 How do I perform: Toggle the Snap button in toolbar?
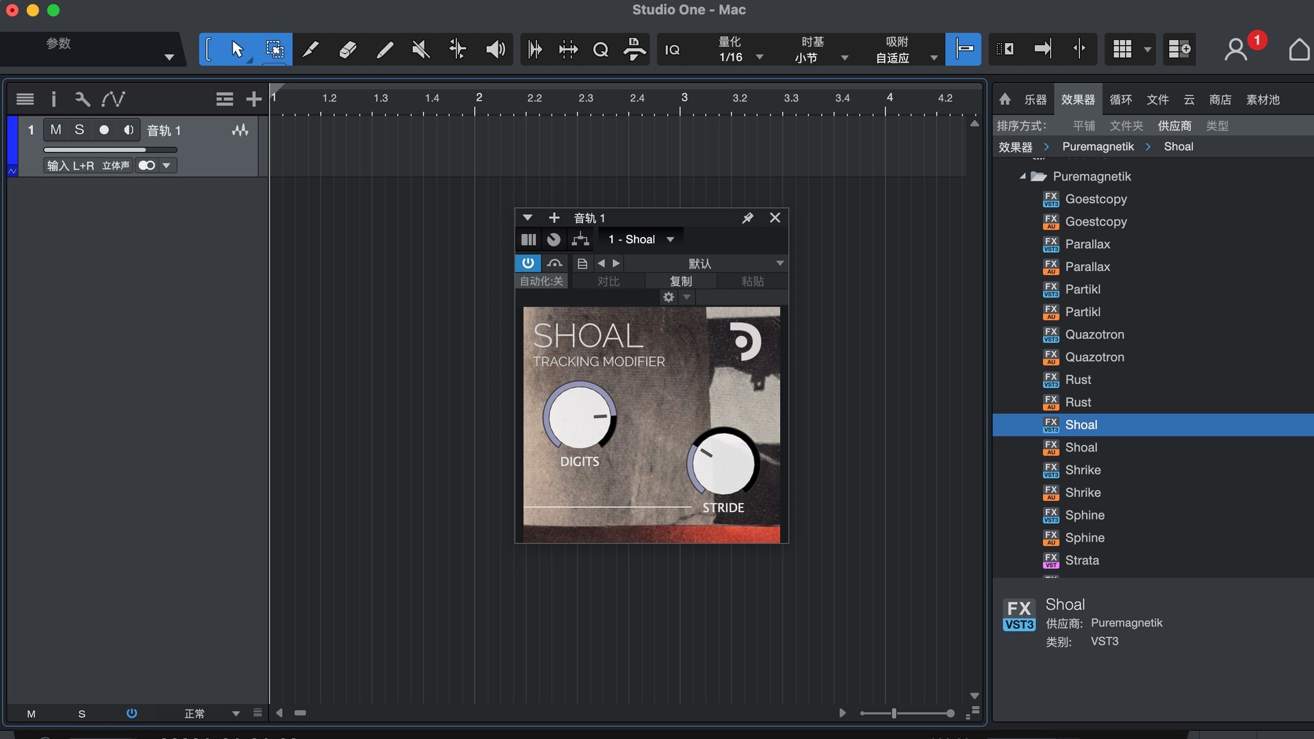click(x=964, y=49)
